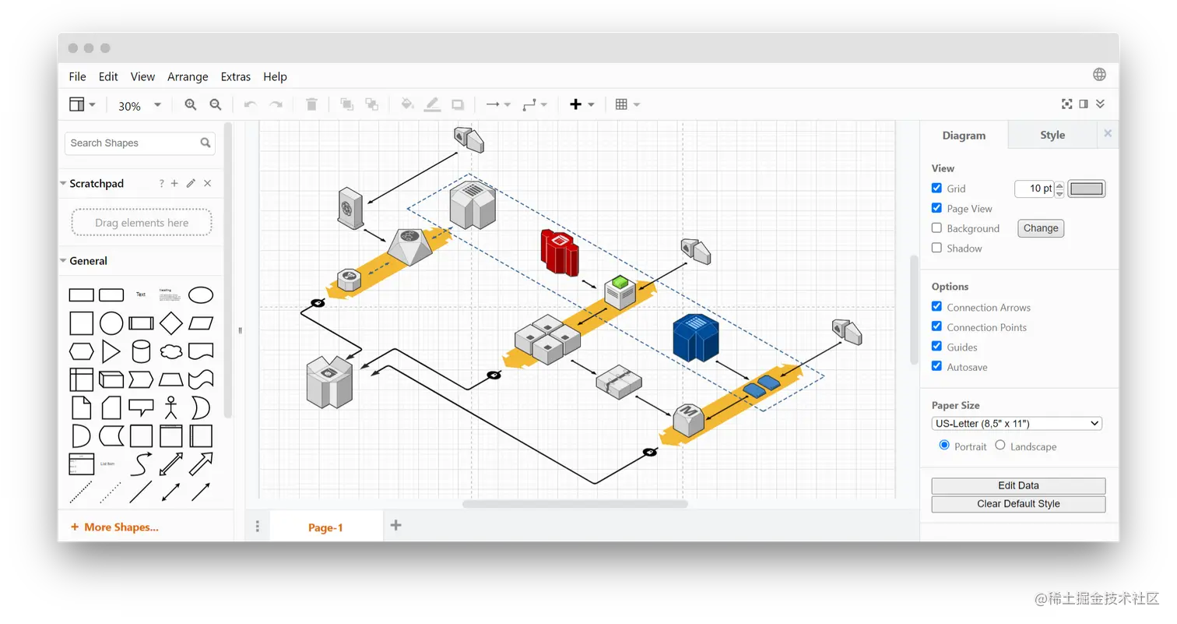This screenshot has width=1177, height=624.
Task: Click the Clear Default Style button
Action: point(1018,504)
